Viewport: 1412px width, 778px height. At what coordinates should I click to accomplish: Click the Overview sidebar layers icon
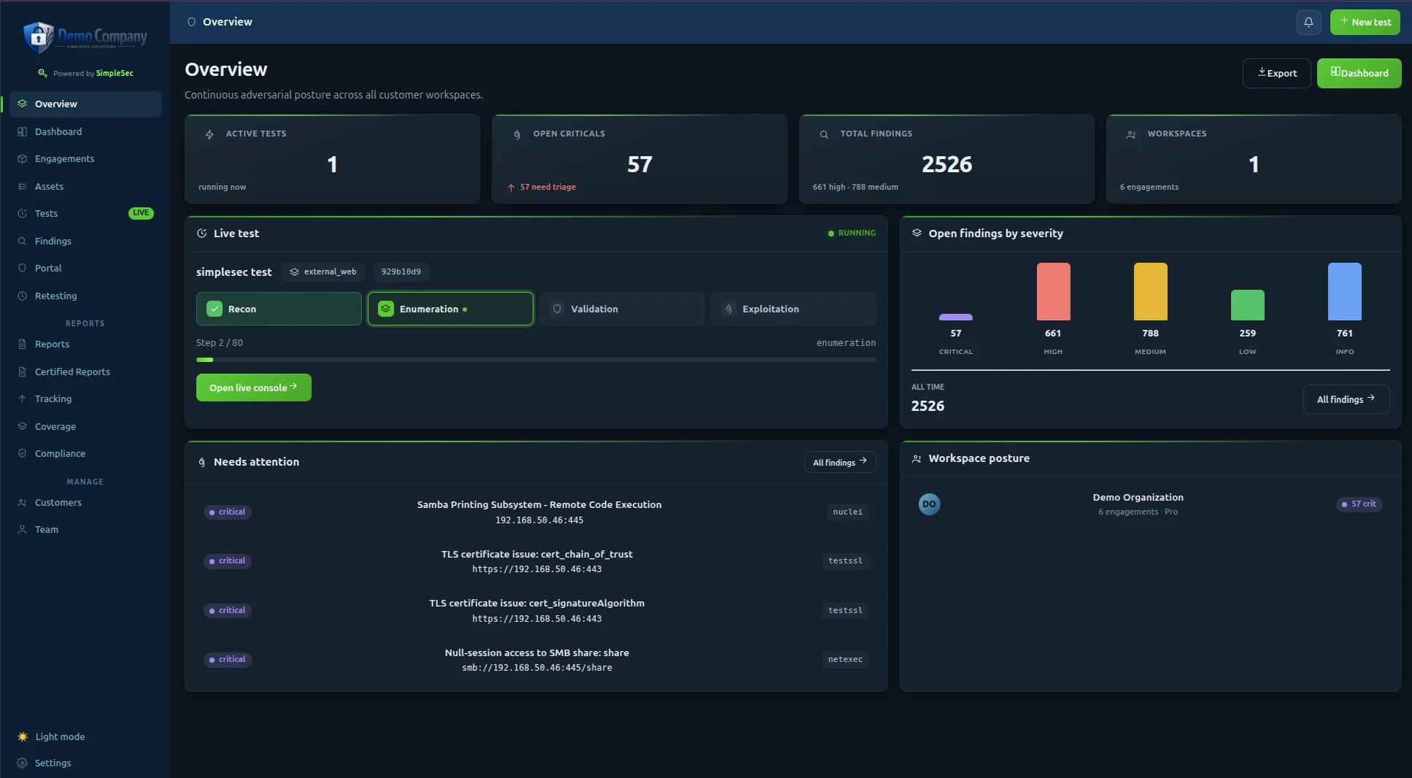tap(22, 104)
